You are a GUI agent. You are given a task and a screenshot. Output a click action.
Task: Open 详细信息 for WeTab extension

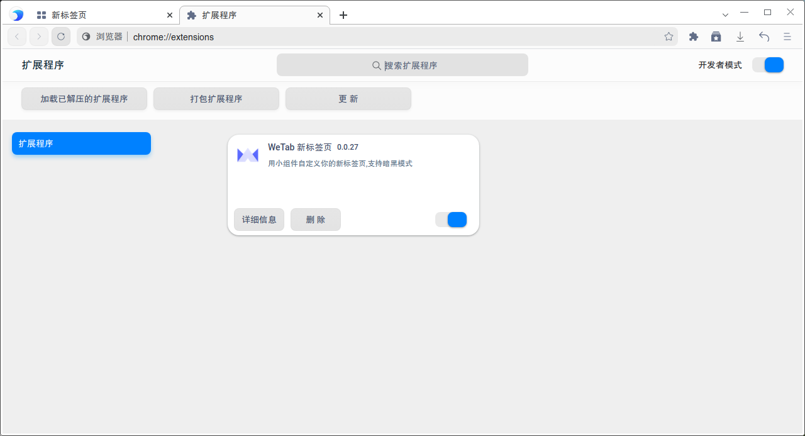(x=258, y=220)
